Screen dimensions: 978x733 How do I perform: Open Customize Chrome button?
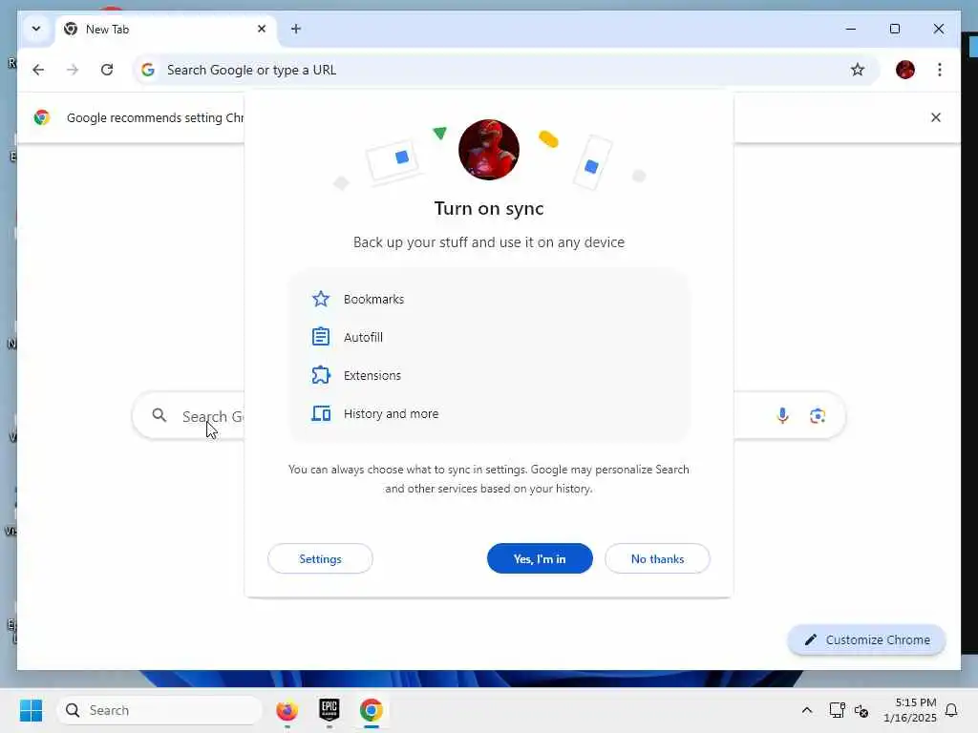coord(866,639)
